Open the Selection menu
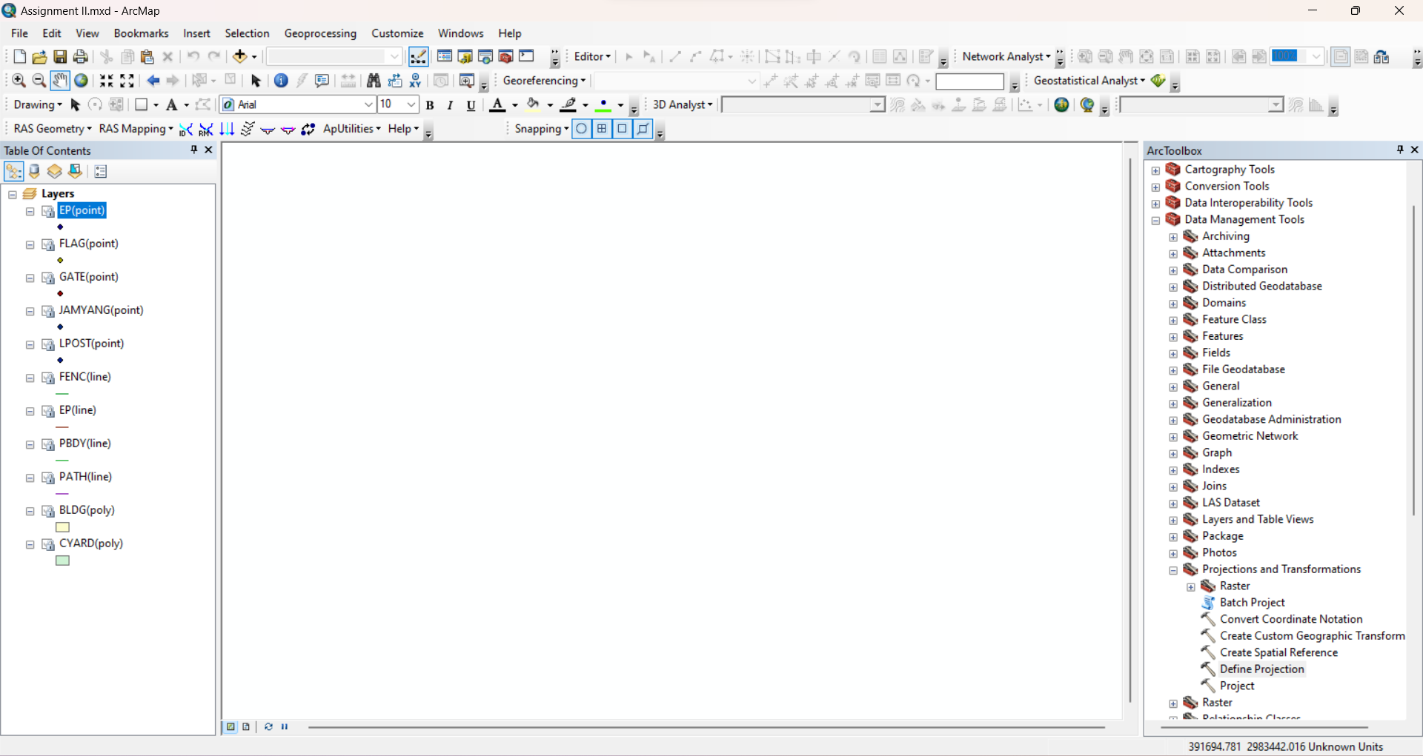 click(x=248, y=33)
